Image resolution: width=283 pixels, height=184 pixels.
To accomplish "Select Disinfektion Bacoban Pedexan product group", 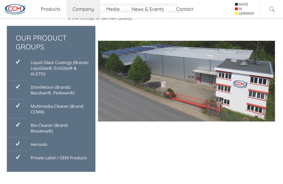I will point(53,90).
